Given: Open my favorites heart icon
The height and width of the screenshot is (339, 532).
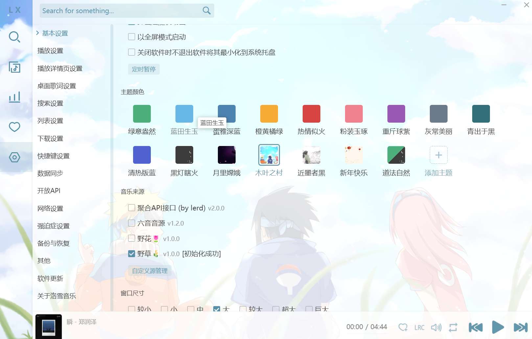Looking at the screenshot, I should [14, 127].
